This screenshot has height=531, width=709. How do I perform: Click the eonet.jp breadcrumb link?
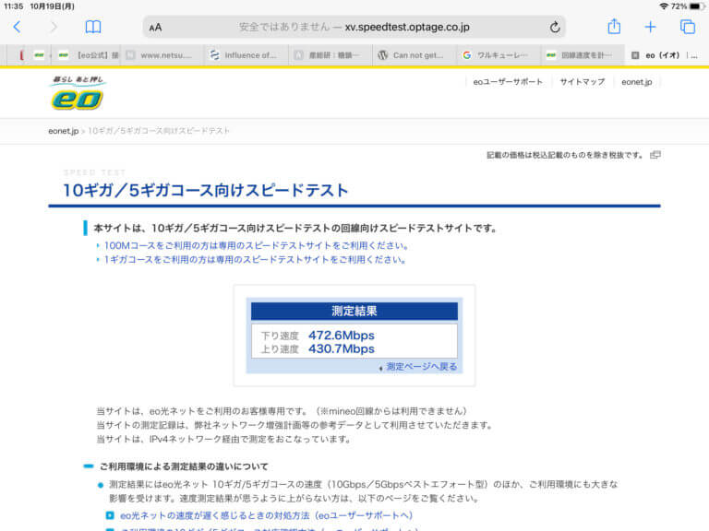click(64, 131)
